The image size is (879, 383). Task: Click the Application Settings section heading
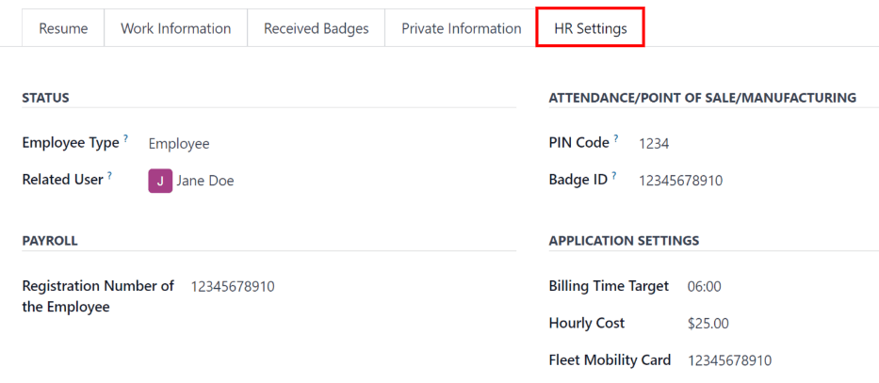624,240
